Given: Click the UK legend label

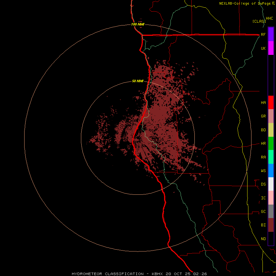Looking at the screenshot, I should click(263, 48).
